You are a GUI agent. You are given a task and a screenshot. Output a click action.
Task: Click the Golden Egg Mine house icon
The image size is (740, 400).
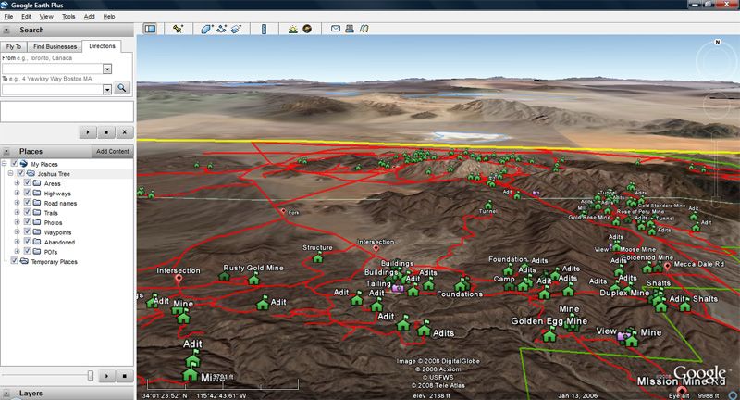tap(549, 335)
